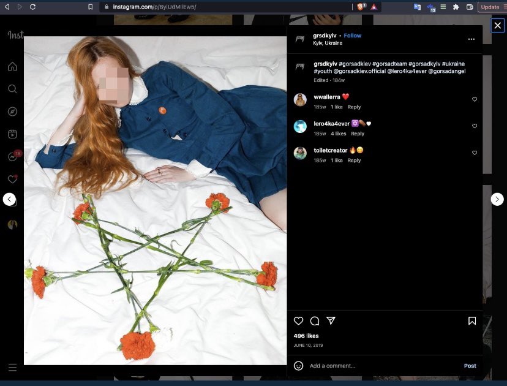Click the Brave Rewards triangle icon
Screen dimensions: 507x386
coord(374,7)
